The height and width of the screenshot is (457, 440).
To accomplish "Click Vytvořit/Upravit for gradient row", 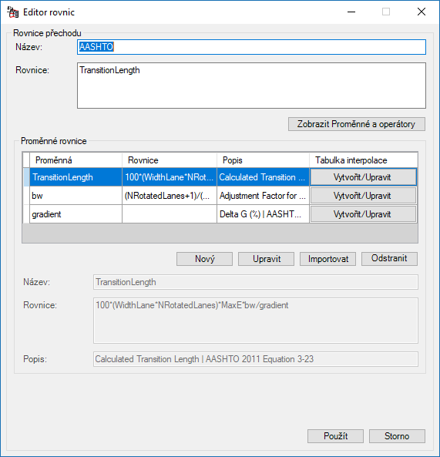I will 363,214.
